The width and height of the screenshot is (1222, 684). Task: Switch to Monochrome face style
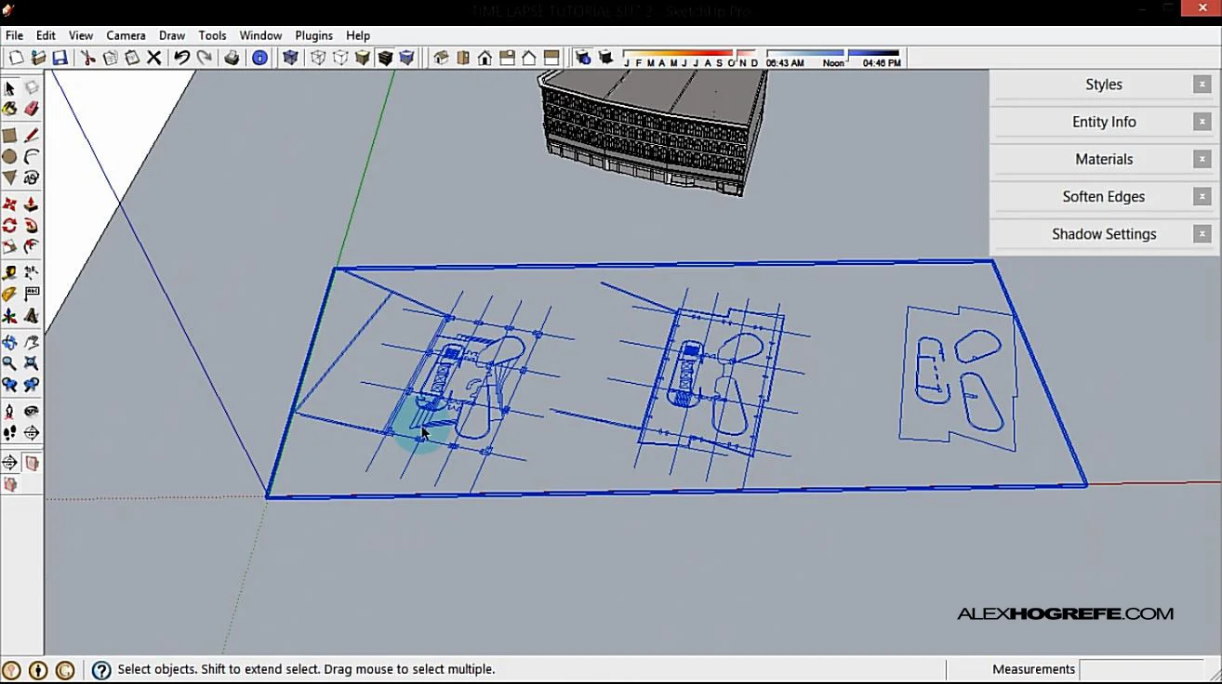click(406, 58)
